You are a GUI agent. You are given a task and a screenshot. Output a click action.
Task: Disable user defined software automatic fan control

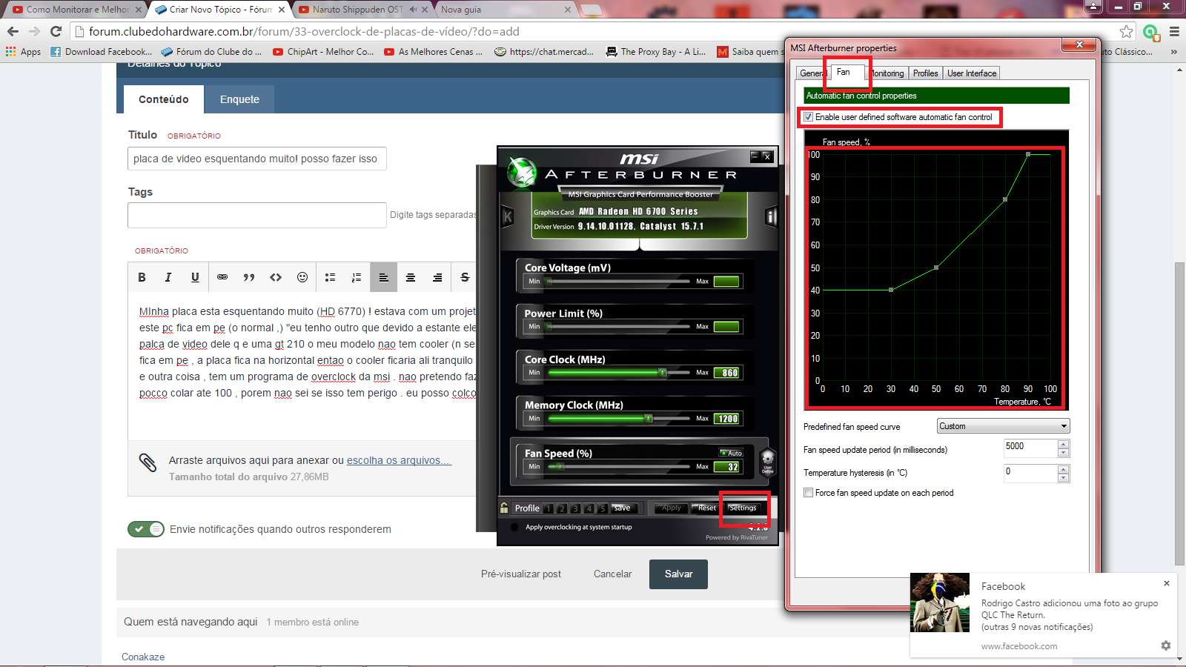[809, 117]
